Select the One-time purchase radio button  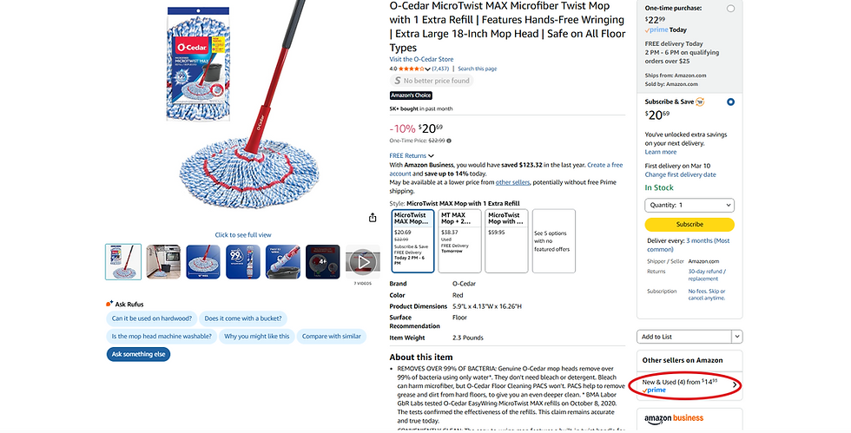(x=730, y=9)
